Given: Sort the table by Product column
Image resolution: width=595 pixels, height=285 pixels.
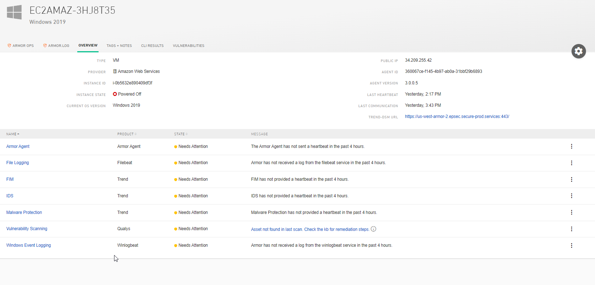Looking at the screenshot, I should 126,134.
